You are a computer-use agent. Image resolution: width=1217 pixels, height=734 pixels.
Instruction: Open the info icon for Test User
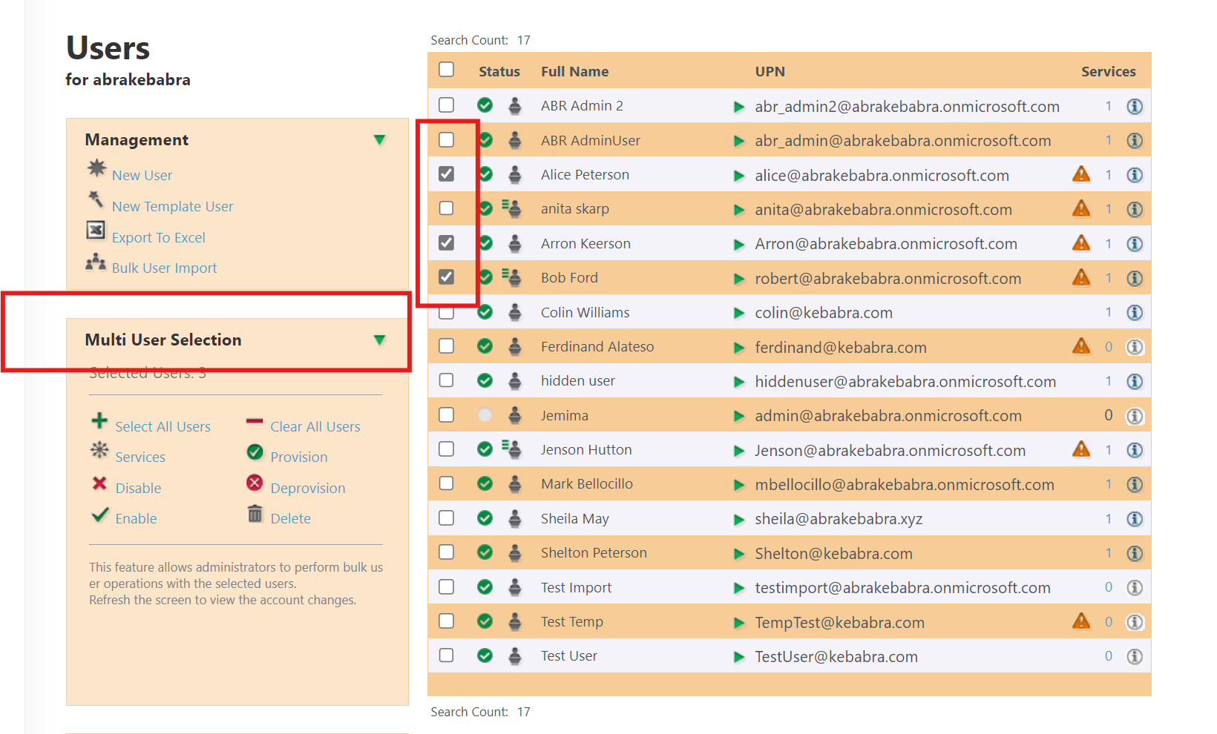[1135, 655]
